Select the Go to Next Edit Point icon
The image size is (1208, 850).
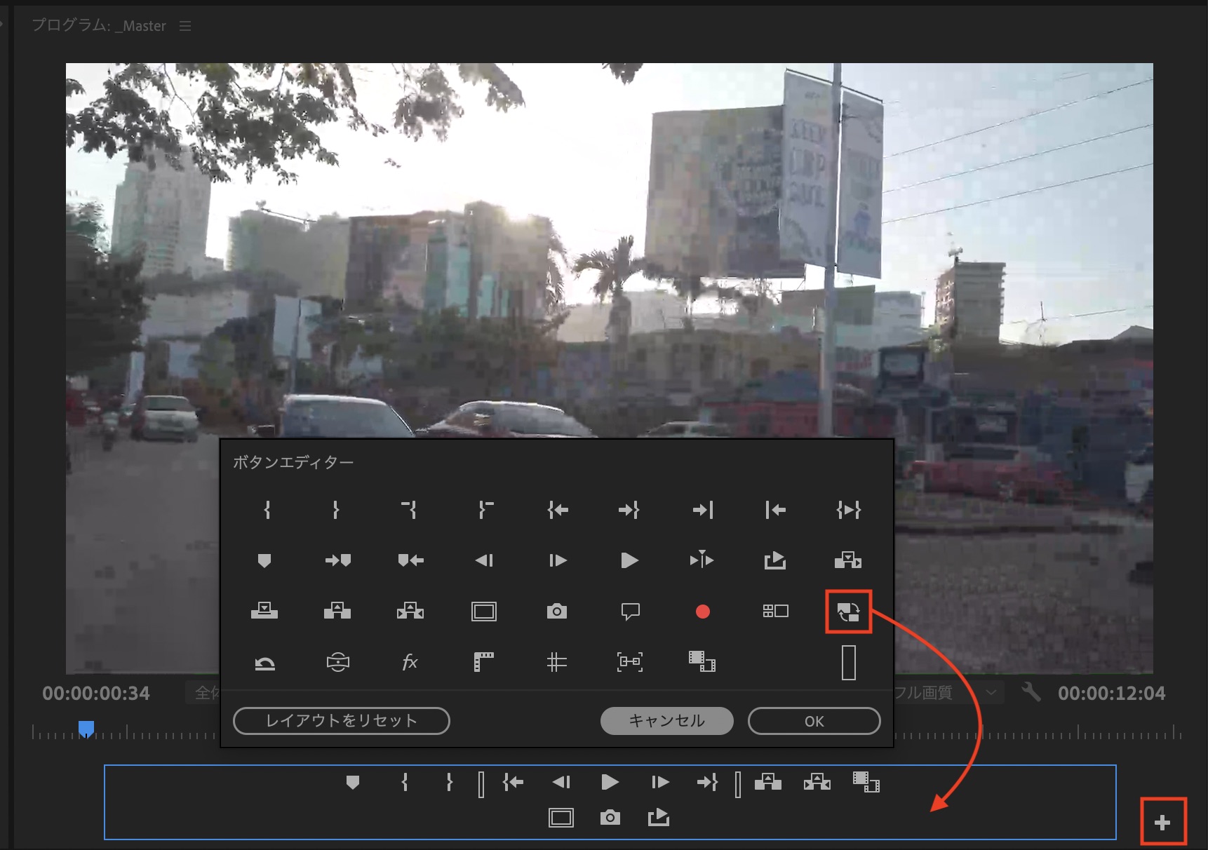(x=703, y=510)
